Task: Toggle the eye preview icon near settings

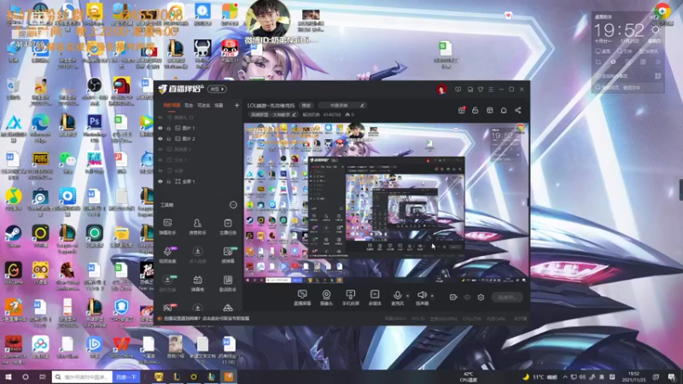Action: click(x=467, y=297)
